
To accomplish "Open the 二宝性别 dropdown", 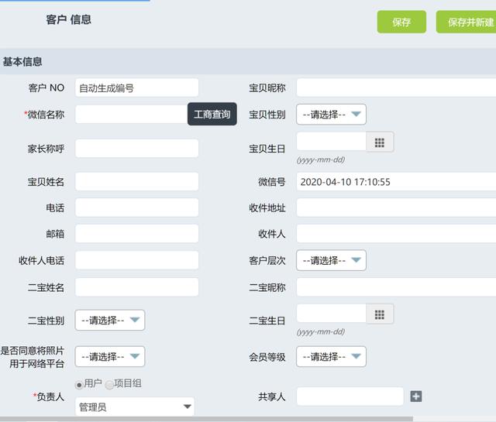I will click(x=109, y=320).
